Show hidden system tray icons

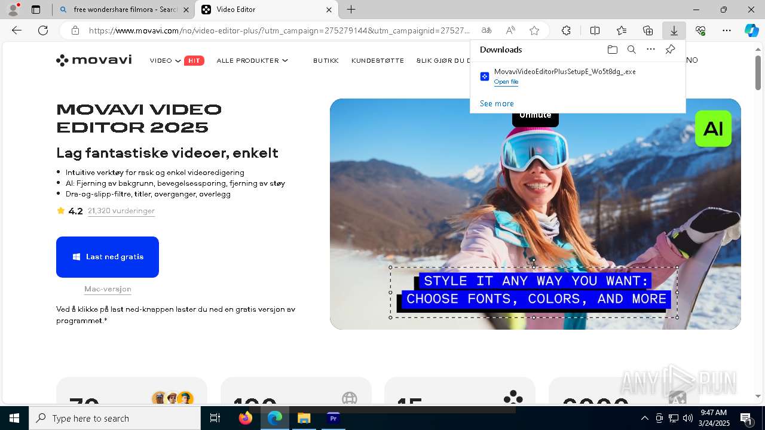644,418
